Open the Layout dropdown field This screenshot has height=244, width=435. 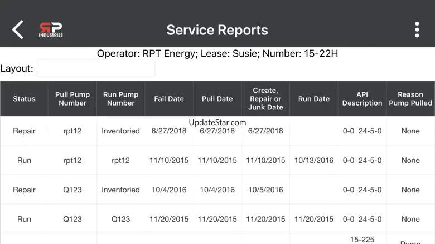point(96,68)
